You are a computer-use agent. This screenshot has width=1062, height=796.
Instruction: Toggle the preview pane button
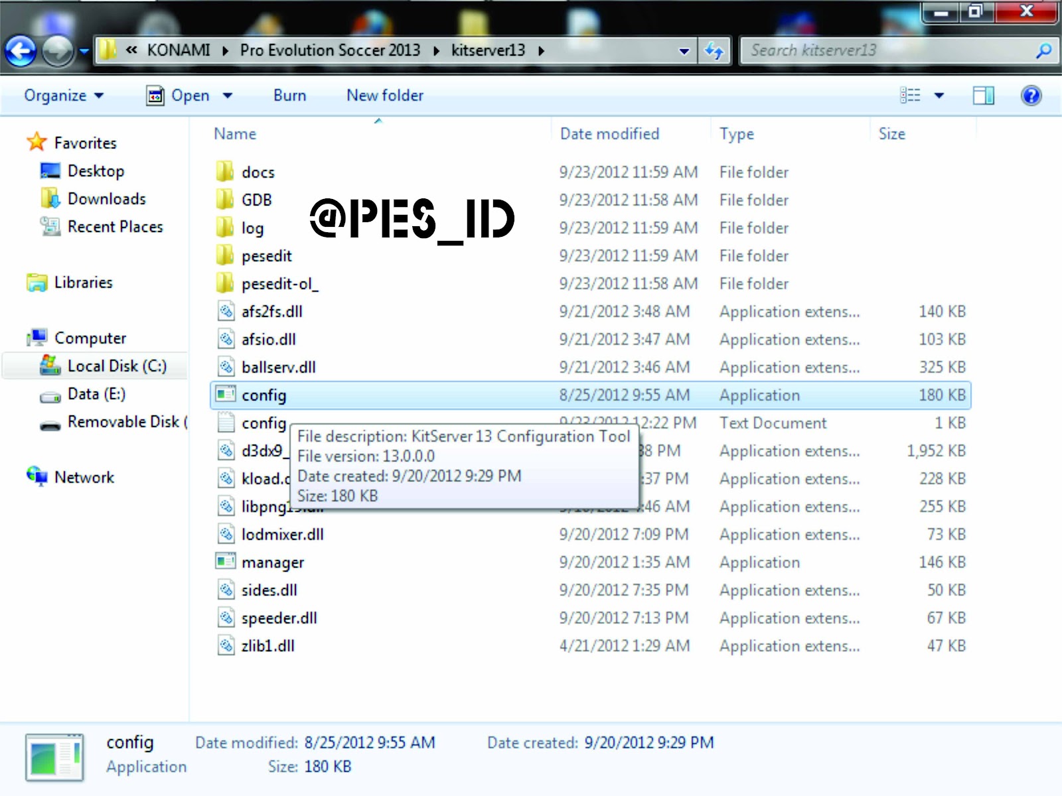[x=984, y=96]
